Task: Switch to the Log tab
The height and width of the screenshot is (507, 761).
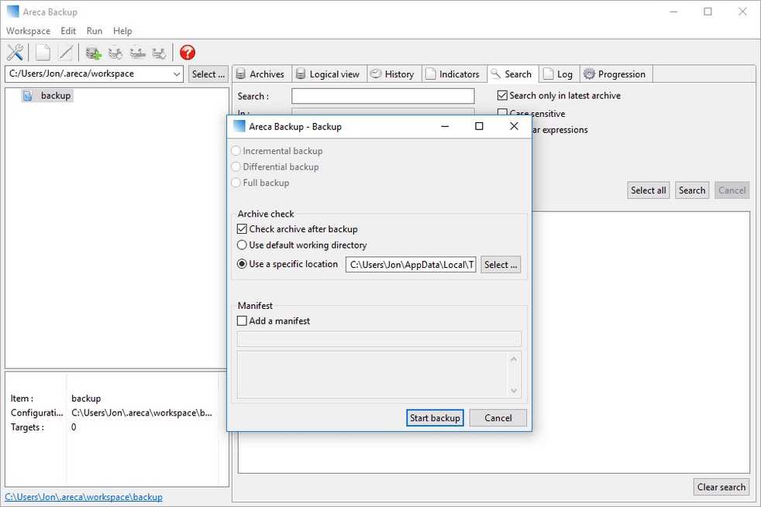Action: tap(559, 74)
